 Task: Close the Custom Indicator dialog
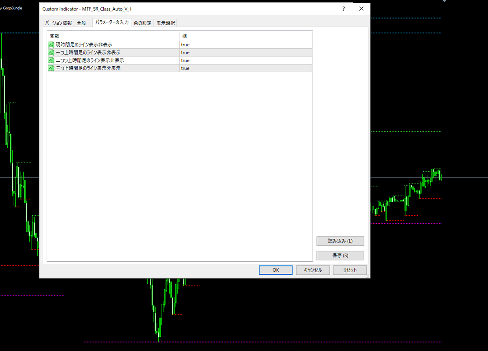(361, 9)
